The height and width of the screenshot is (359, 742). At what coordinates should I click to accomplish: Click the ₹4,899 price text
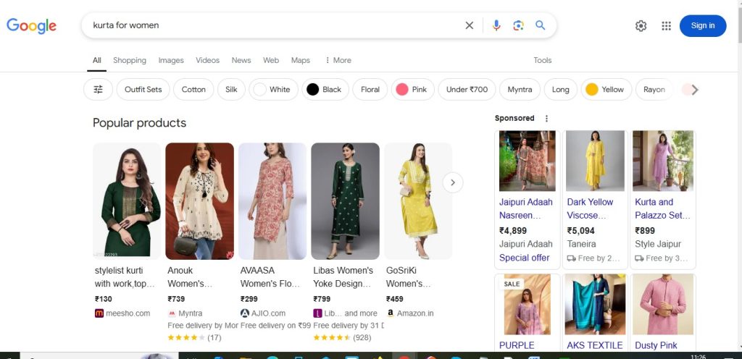tap(513, 231)
